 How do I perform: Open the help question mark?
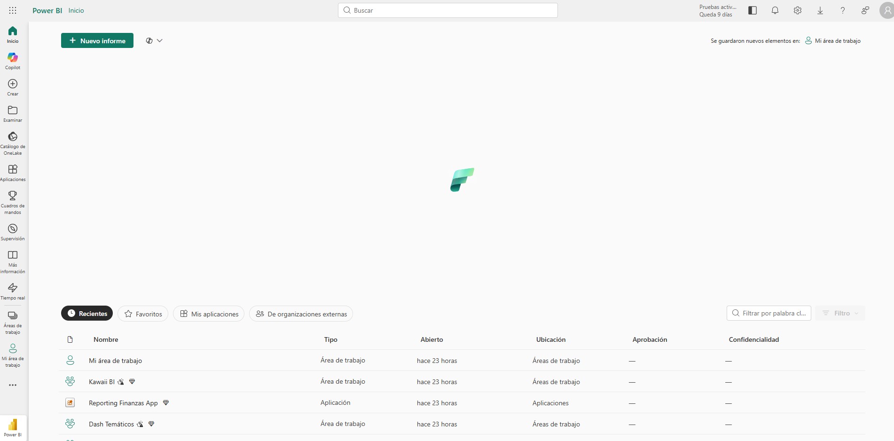click(843, 10)
